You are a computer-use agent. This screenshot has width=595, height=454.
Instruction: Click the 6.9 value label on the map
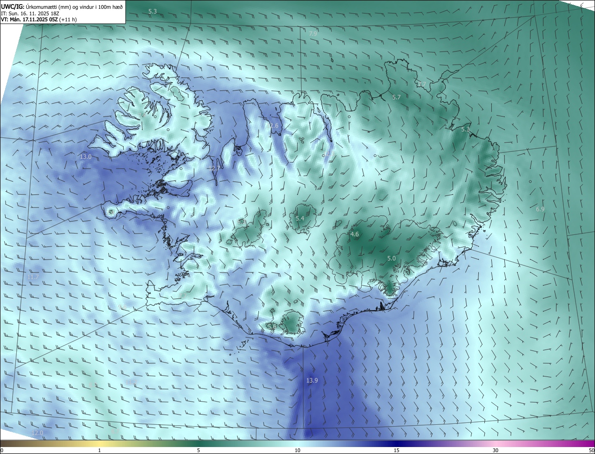[x=540, y=209]
